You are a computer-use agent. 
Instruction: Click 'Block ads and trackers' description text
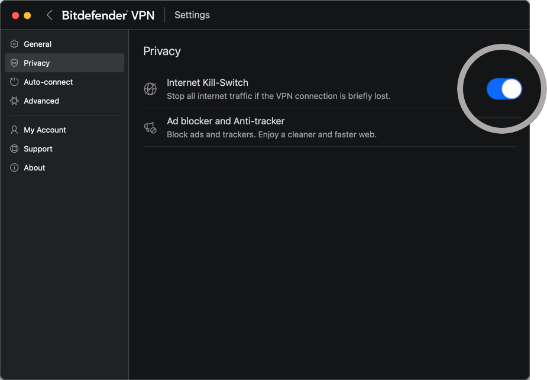tap(272, 134)
